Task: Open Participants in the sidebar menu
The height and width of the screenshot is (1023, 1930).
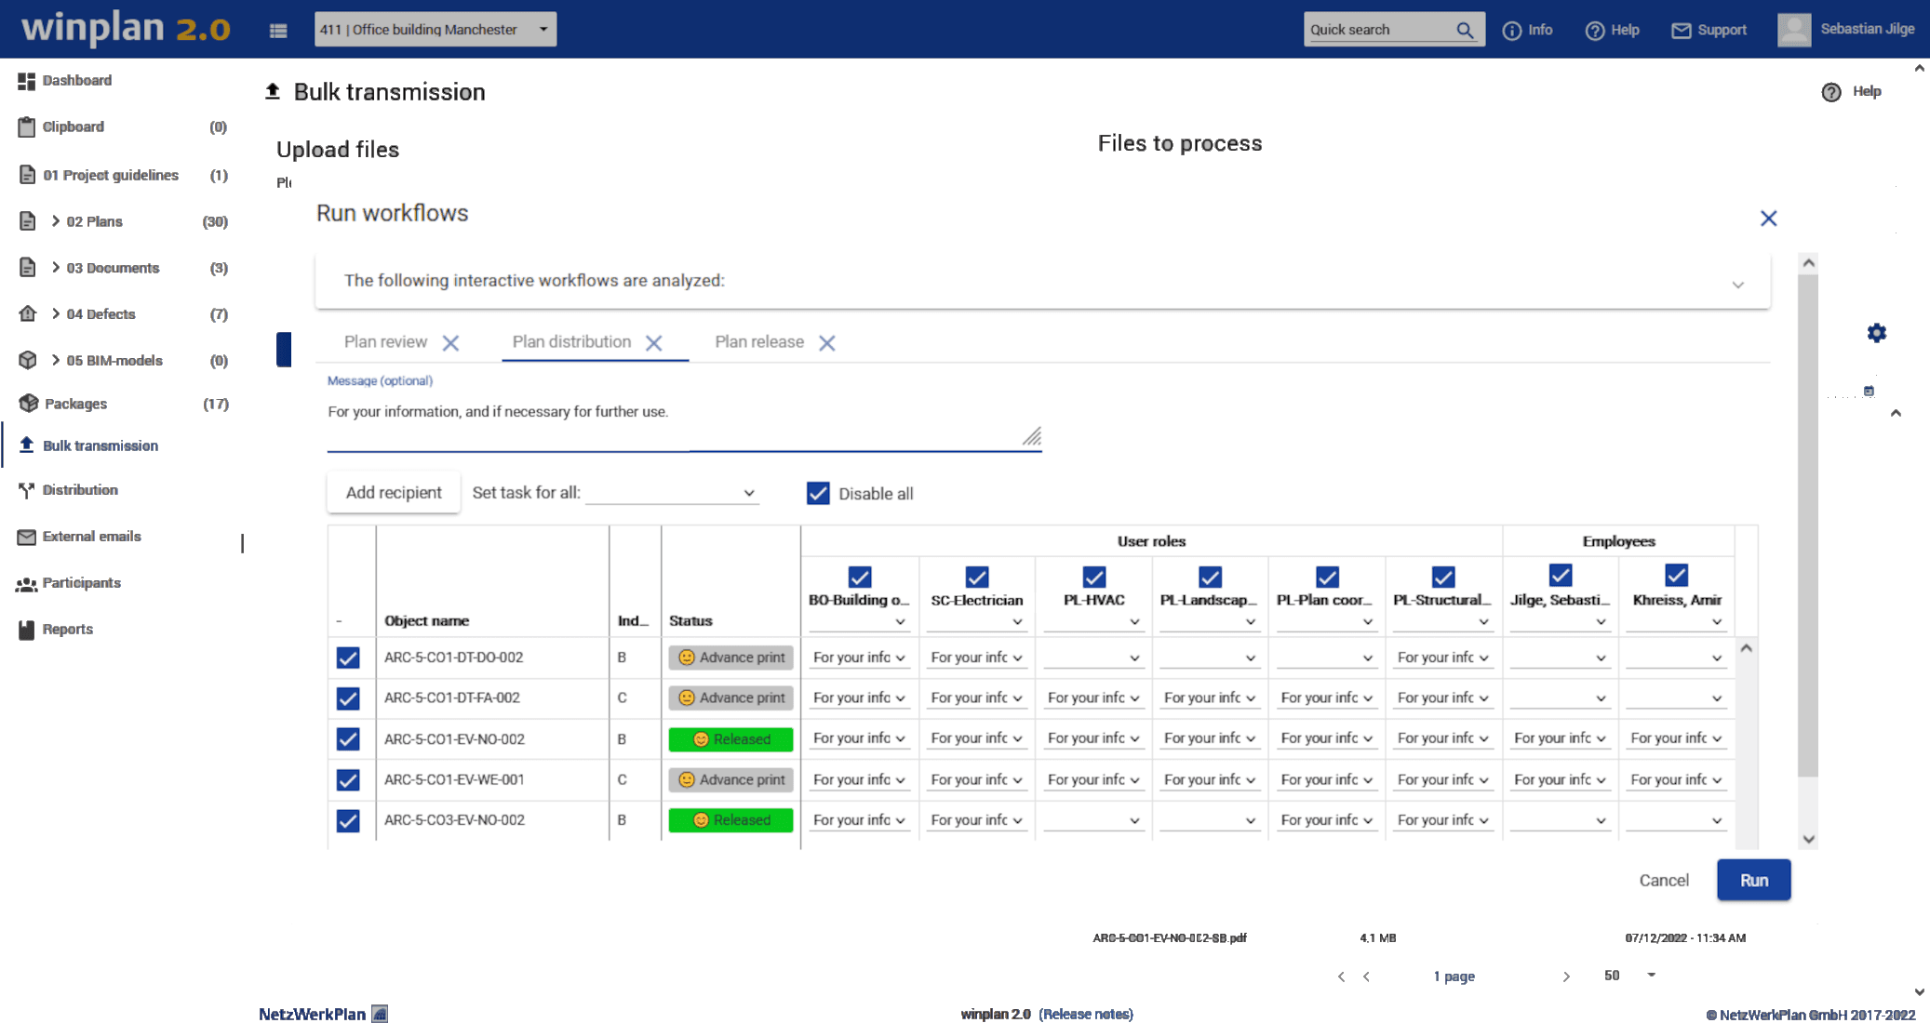Action: pyautogui.click(x=82, y=583)
